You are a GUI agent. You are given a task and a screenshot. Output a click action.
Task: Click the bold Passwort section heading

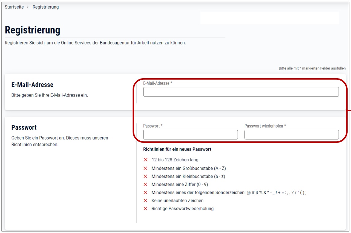point(24,128)
